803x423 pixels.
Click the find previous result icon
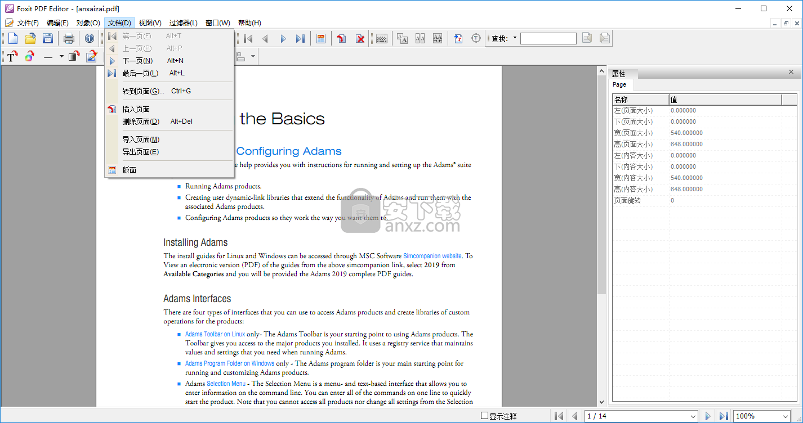pos(587,38)
